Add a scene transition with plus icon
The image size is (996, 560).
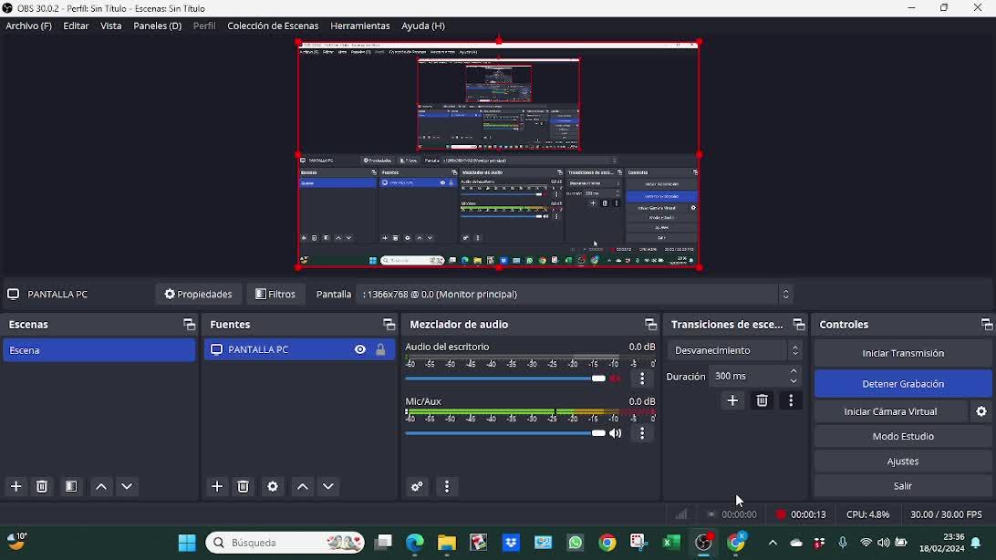(732, 400)
